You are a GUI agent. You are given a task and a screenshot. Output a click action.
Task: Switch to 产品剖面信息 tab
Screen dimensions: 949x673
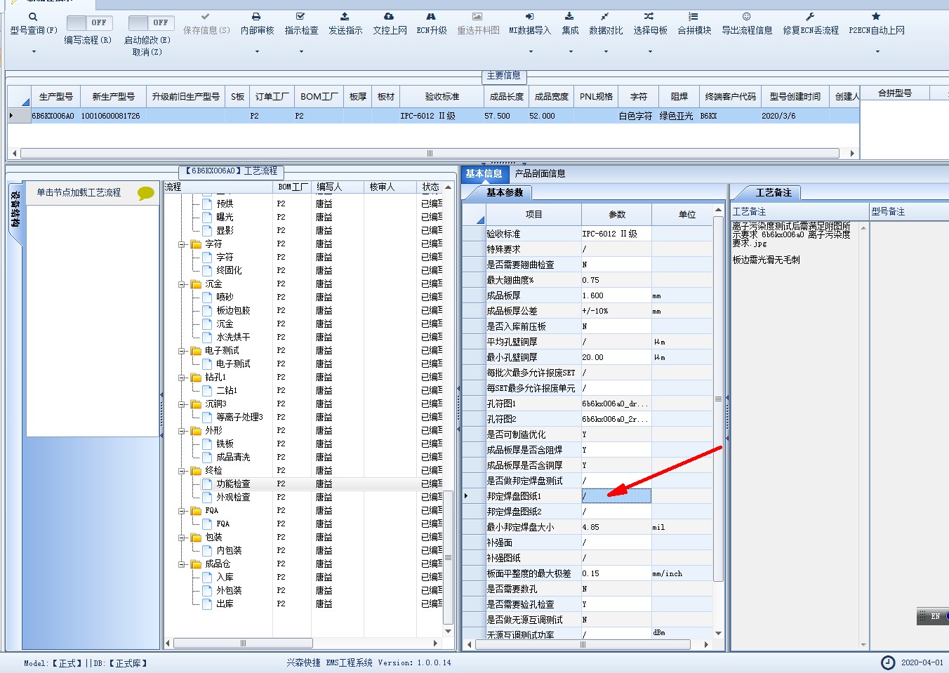pos(540,173)
